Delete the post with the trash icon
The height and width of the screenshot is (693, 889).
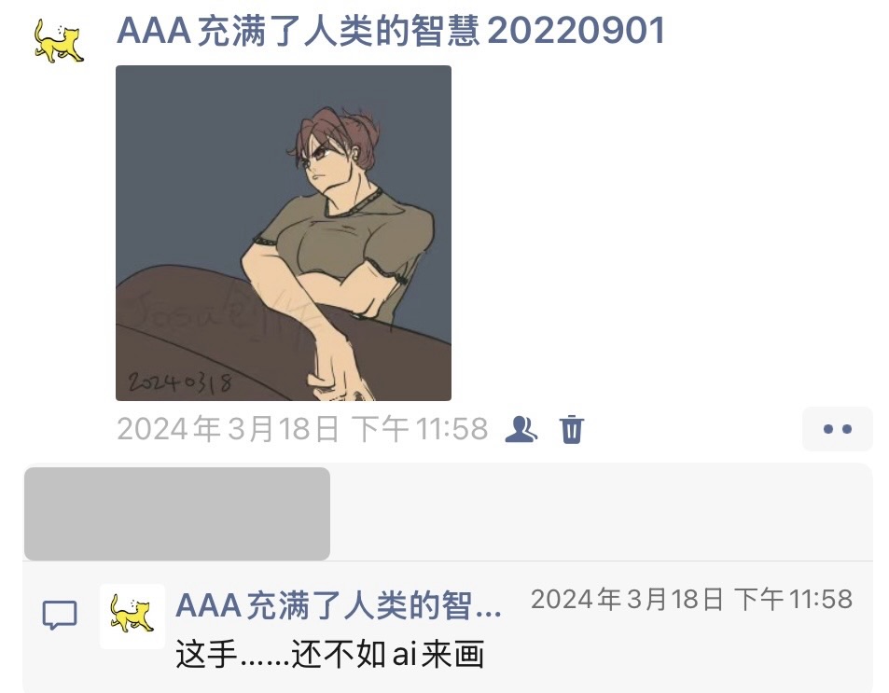pyautogui.click(x=572, y=429)
